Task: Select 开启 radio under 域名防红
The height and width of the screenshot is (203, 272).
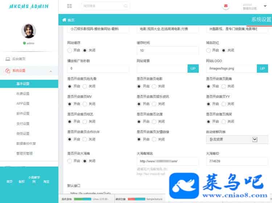Action: [x=208, y=50]
